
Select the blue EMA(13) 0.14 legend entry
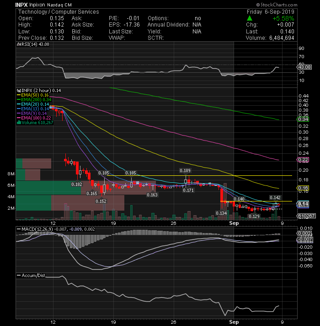(x=33, y=109)
